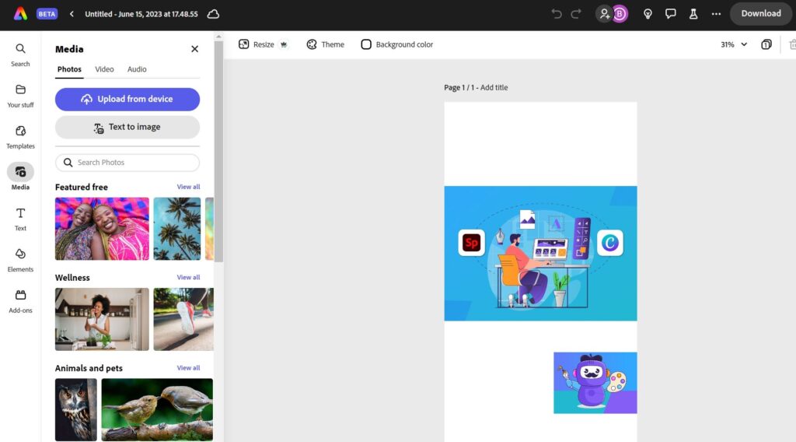
Task: Select the two smiling women photo
Action: click(102, 229)
